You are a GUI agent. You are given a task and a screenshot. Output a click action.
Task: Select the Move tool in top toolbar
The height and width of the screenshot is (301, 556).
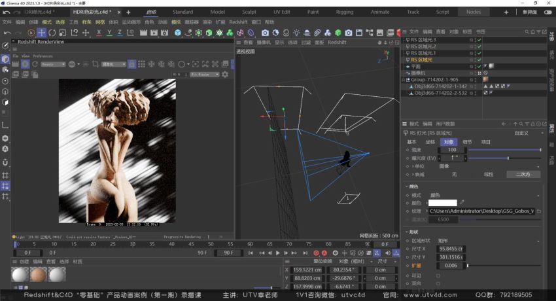tap(41, 33)
